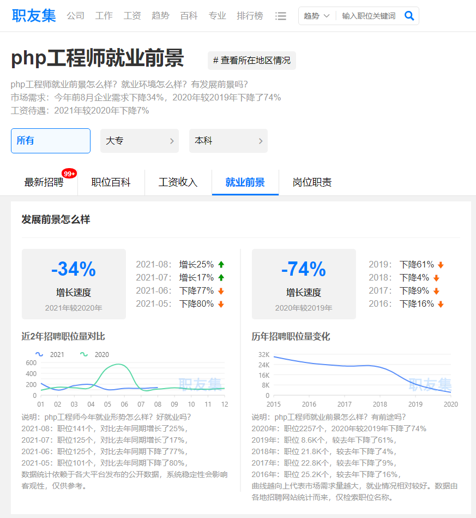The height and width of the screenshot is (518, 476).
Task: Click text line 2021-08：职位141个
Action: click(x=105, y=429)
